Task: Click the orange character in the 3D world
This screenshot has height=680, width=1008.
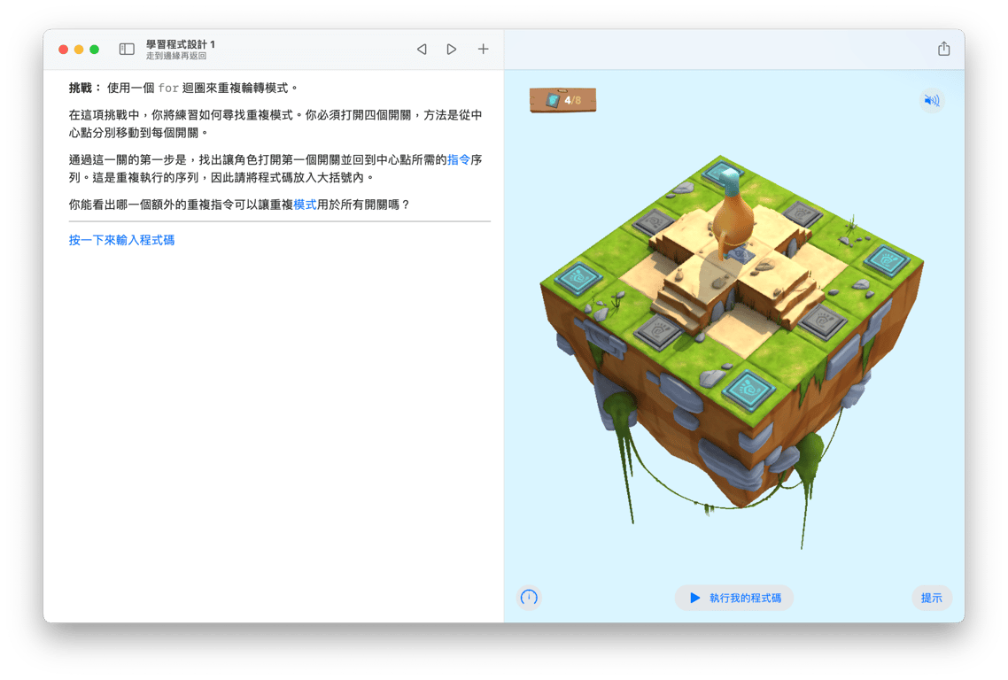Action: tap(732, 216)
